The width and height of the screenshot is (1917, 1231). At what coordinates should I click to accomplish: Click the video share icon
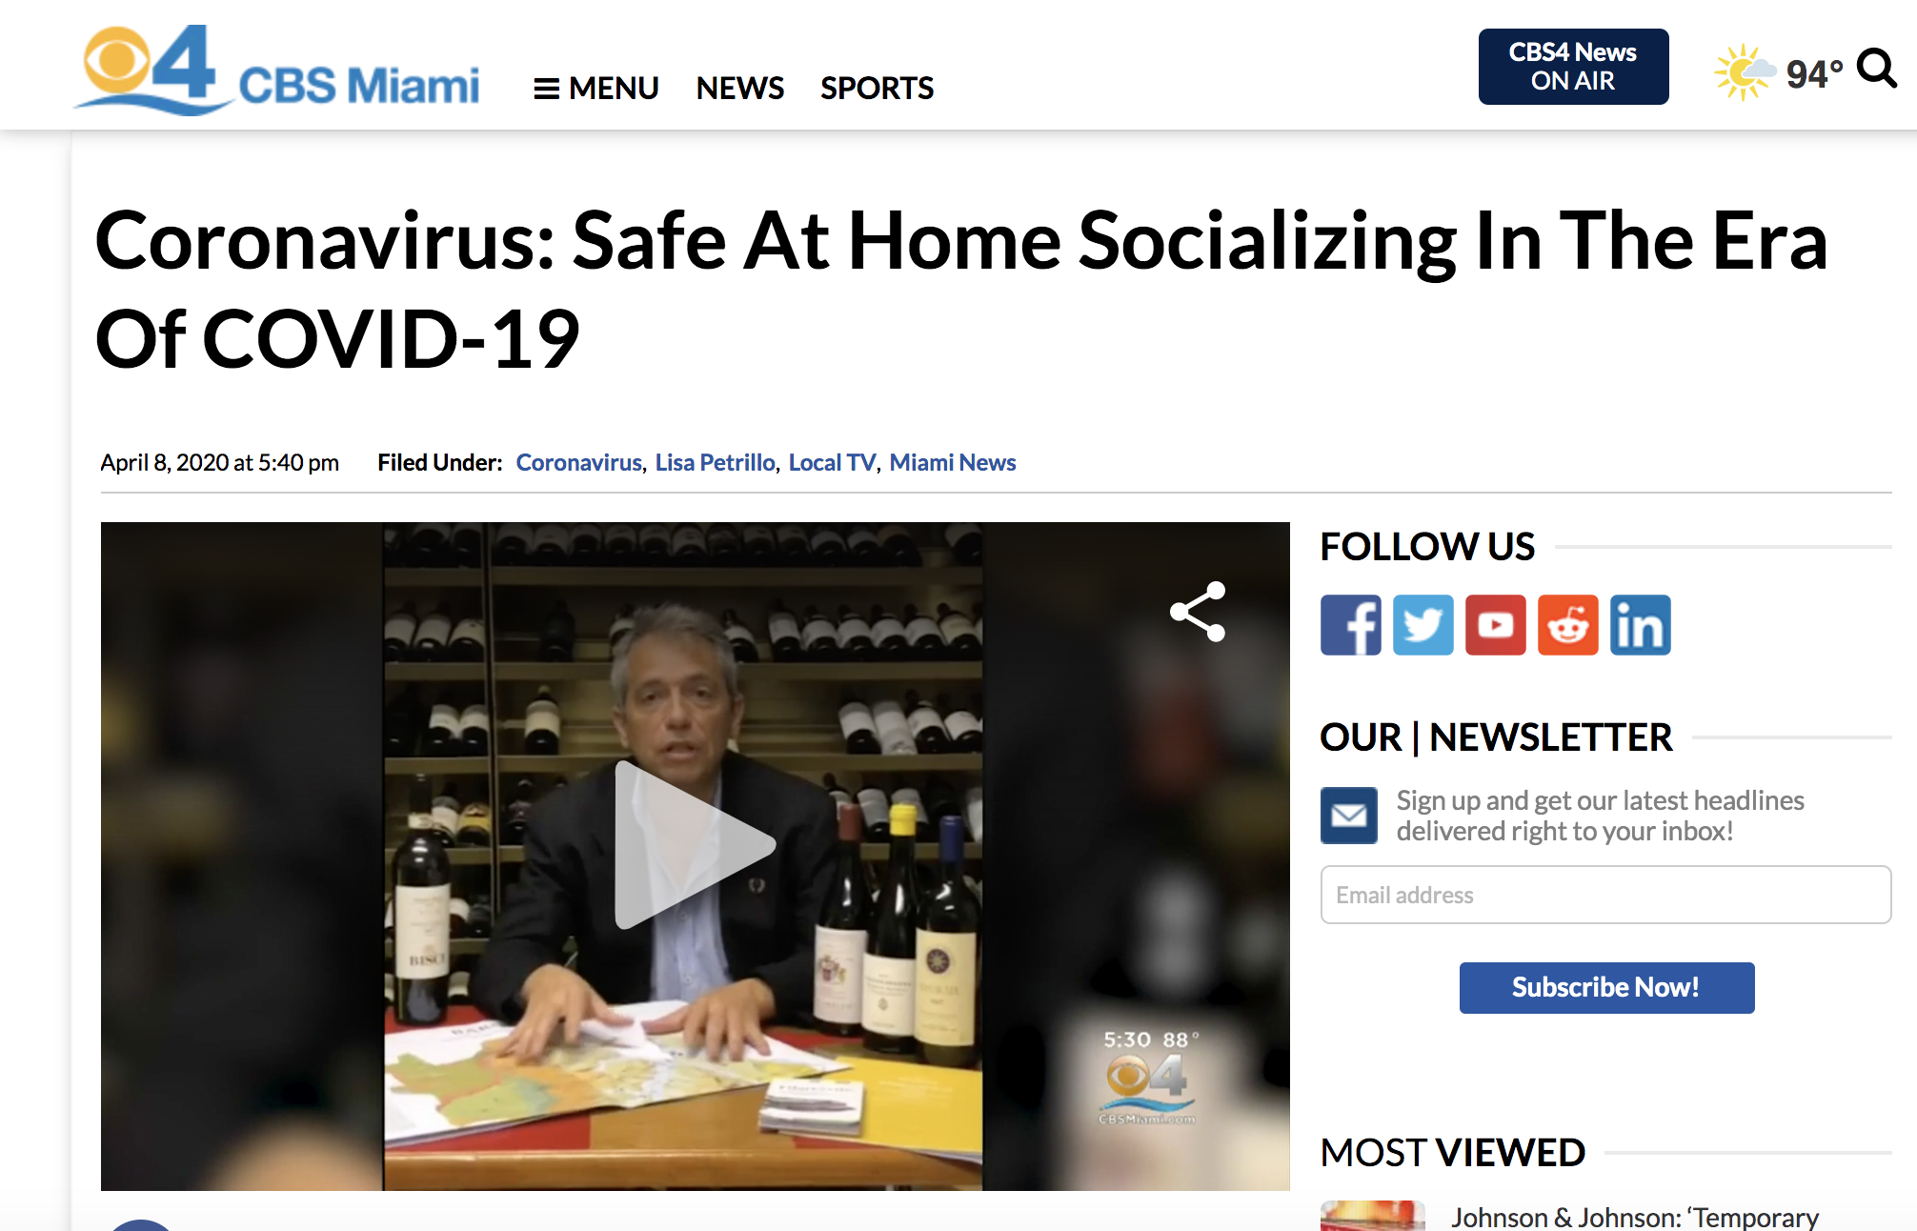pyautogui.click(x=1199, y=612)
